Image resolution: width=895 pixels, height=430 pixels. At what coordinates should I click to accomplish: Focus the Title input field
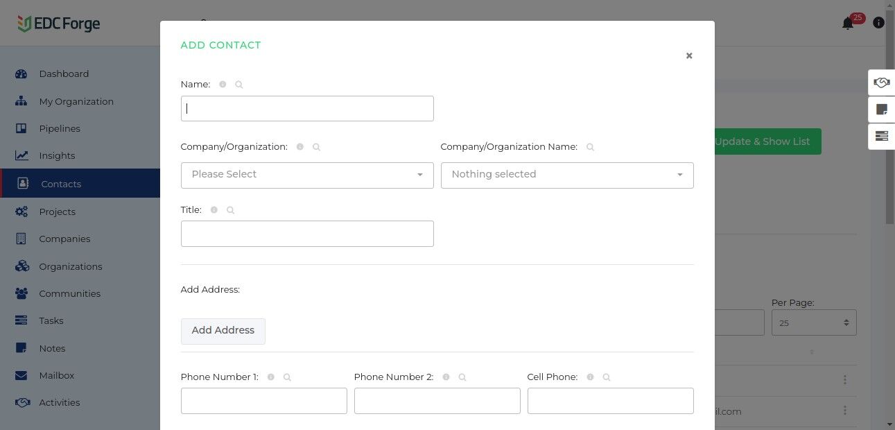click(x=307, y=234)
